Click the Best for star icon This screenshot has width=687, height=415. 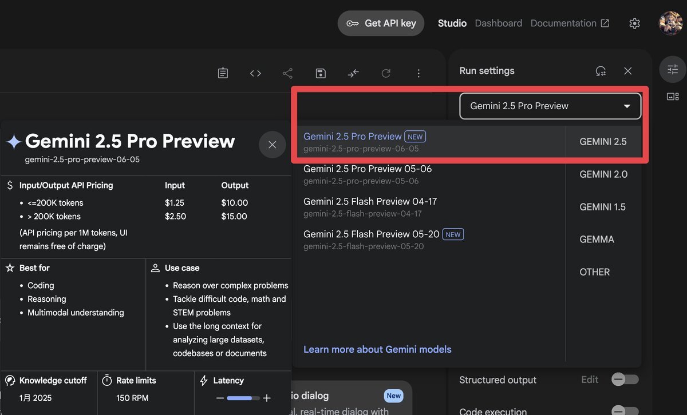10,268
